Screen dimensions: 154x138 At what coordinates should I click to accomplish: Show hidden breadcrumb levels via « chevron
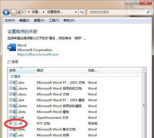click(29, 12)
